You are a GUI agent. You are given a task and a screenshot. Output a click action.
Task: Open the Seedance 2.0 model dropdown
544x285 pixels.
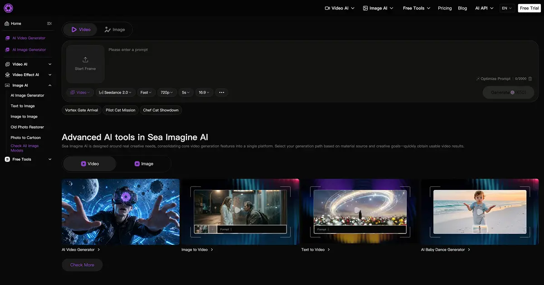115,92
